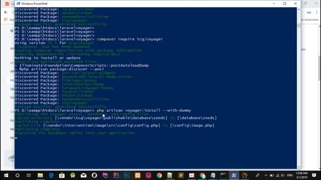Viewport: 321px width, 180px height.
Task: Click 'Nothing to install or update' line
Action: pos(48,58)
